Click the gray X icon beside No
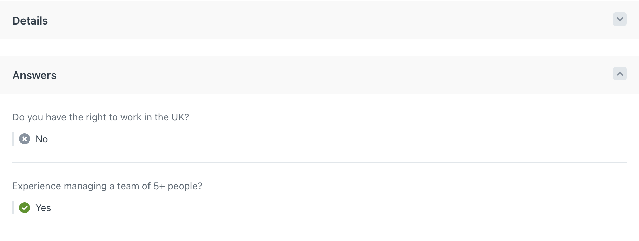 25,139
